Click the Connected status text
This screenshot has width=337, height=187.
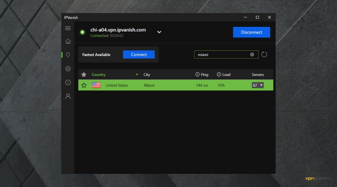coord(99,36)
